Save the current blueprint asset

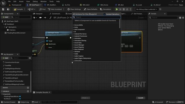(3, 9)
